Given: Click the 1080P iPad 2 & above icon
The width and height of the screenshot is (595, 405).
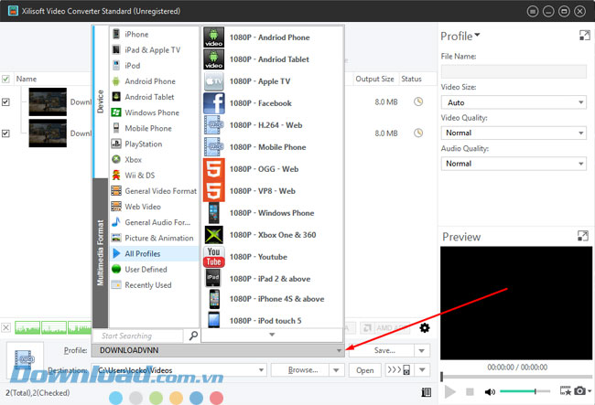Looking at the screenshot, I should coord(214,279).
